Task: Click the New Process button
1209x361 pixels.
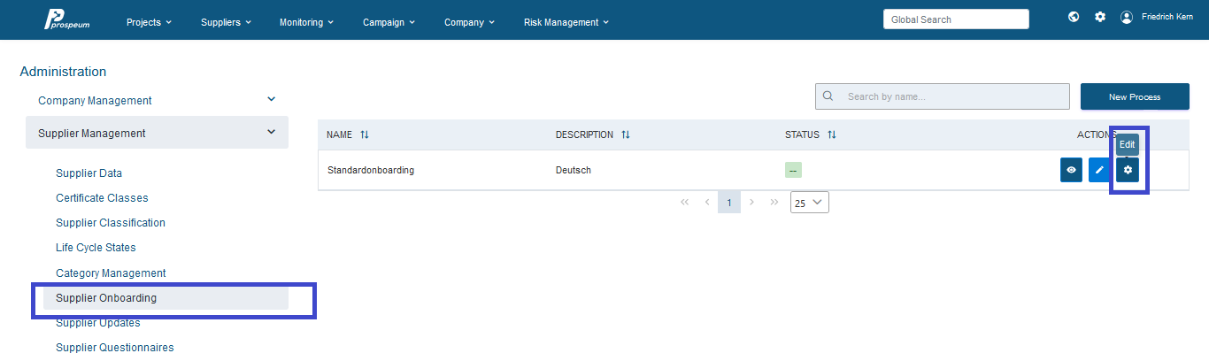Action: pyautogui.click(x=1135, y=97)
